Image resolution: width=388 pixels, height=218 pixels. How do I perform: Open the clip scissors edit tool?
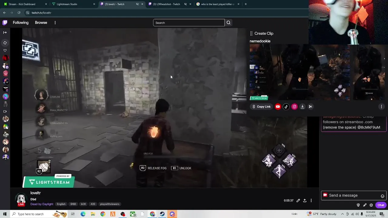pos(310,107)
